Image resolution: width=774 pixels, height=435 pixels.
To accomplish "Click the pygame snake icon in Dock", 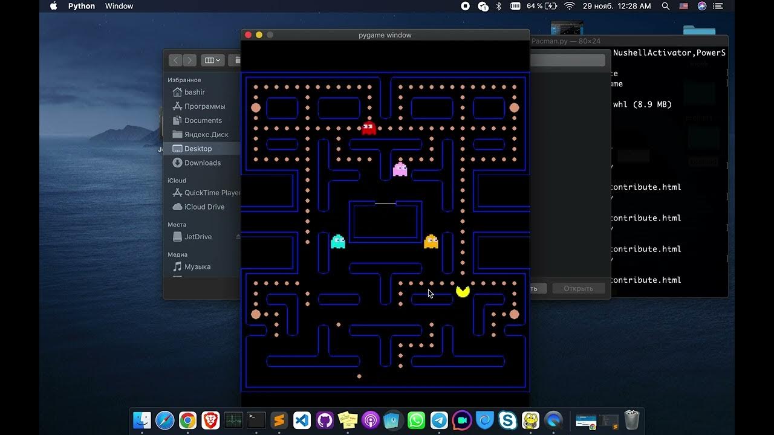I will (x=530, y=420).
